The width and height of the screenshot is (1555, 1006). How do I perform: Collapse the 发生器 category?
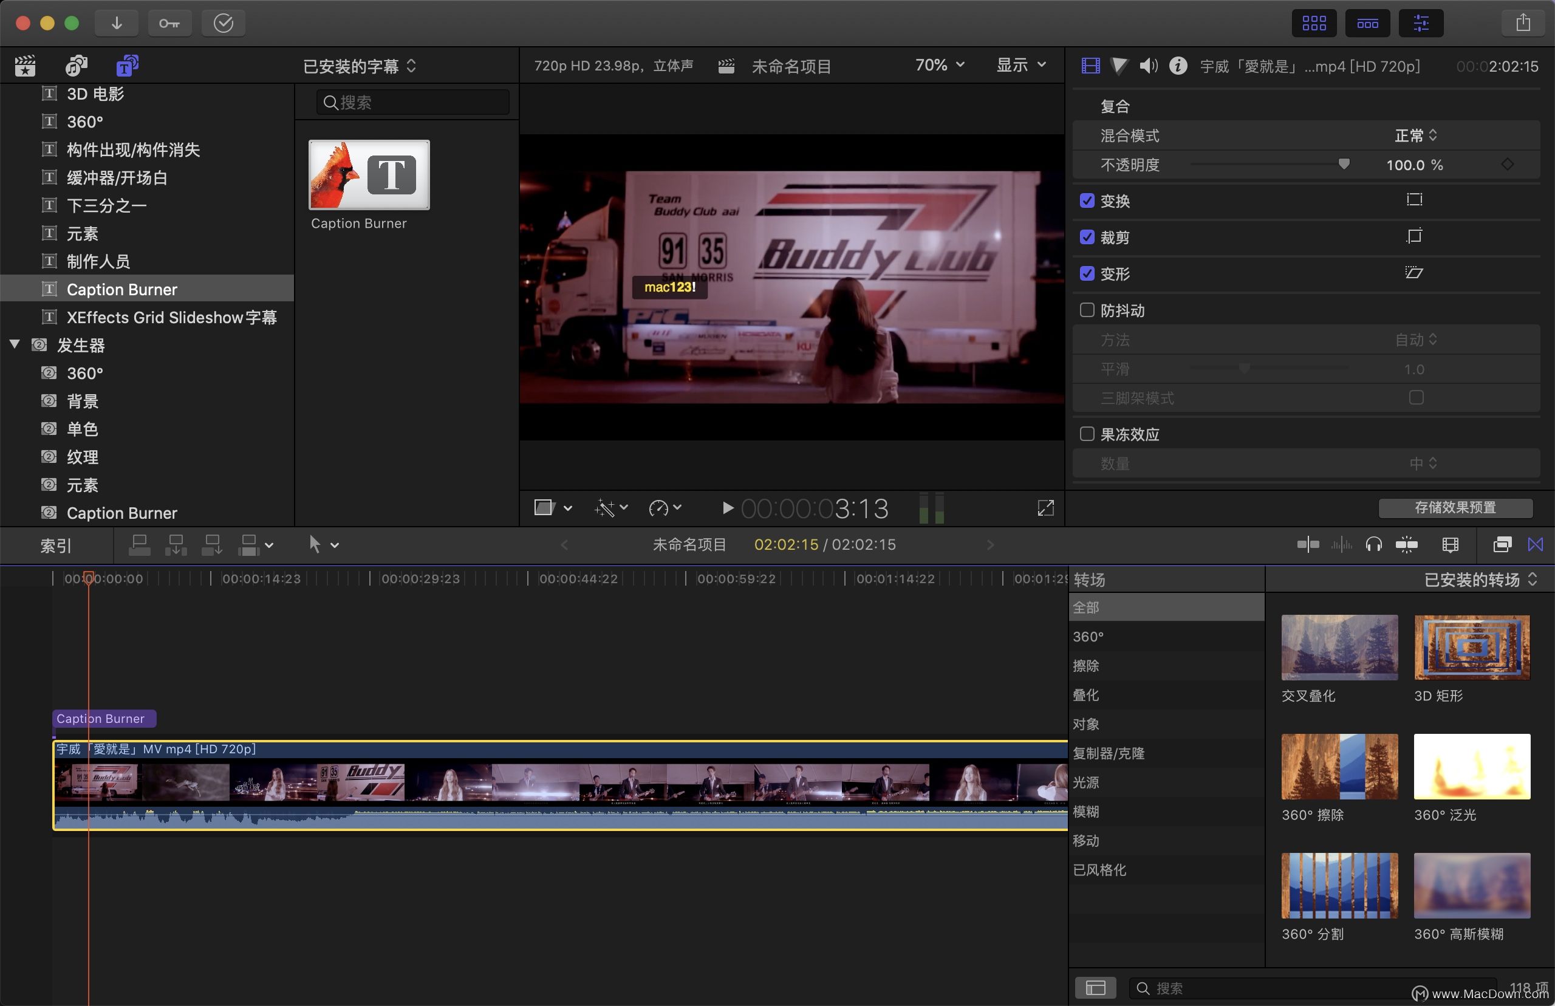coord(15,344)
